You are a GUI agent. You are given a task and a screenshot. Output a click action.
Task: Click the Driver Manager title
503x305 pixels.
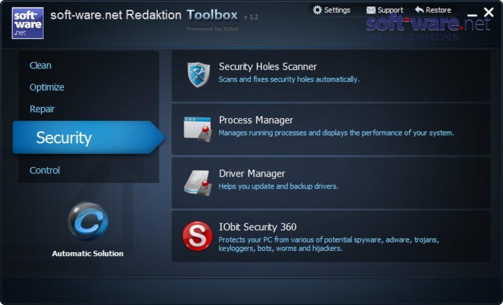click(252, 174)
